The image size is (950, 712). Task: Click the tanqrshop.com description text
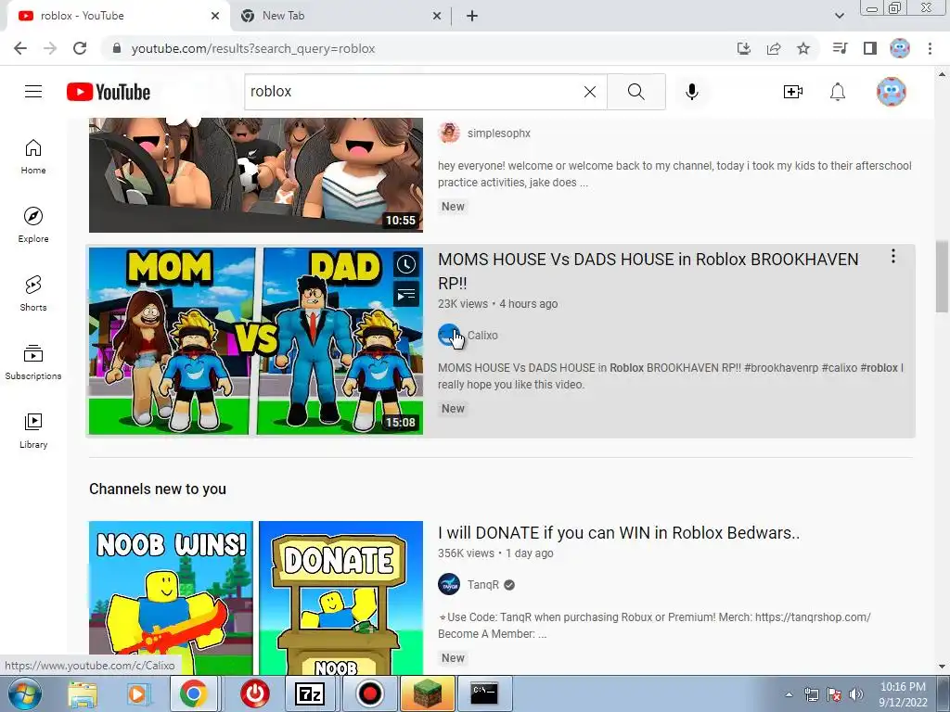point(813,617)
